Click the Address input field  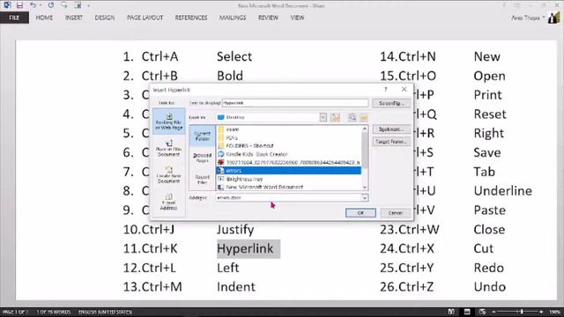coord(288,197)
